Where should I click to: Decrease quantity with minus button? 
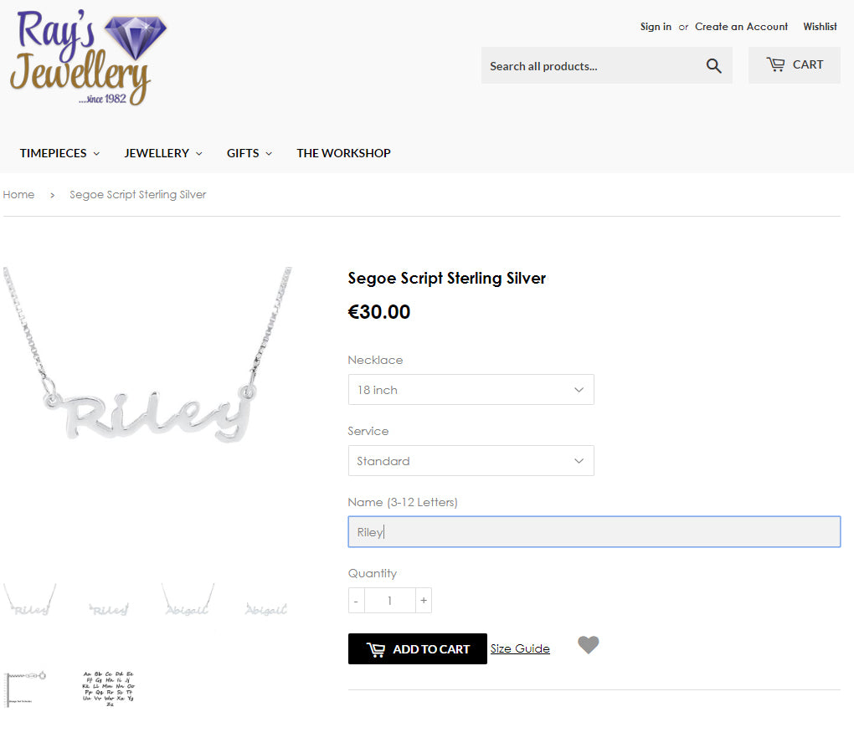click(x=356, y=600)
